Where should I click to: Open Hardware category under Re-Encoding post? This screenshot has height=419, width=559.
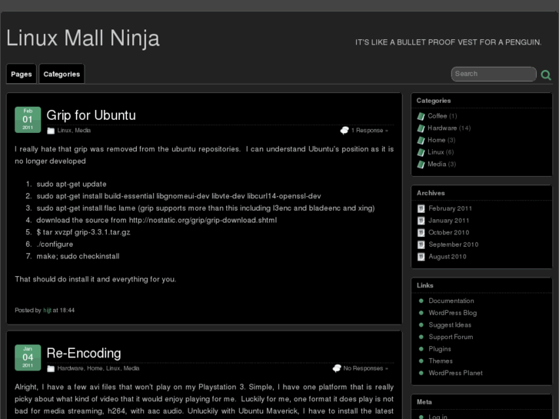point(70,368)
